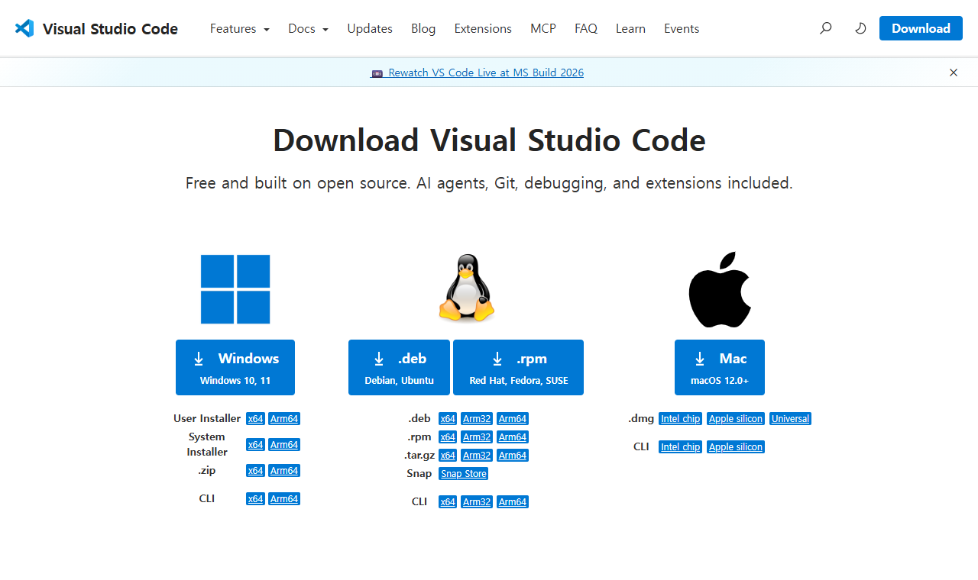Image resolution: width=978 pixels, height=580 pixels.
Task: Download Linux CLI x64
Action: pyautogui.click(x=448, y=502)
